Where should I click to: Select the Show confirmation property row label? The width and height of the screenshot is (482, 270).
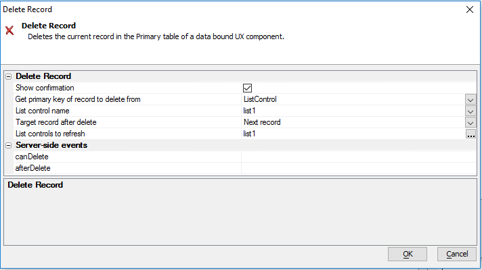point(45,88)
